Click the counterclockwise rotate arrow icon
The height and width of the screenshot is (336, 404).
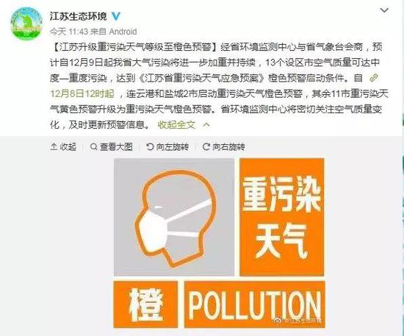(x=150, y=147)
